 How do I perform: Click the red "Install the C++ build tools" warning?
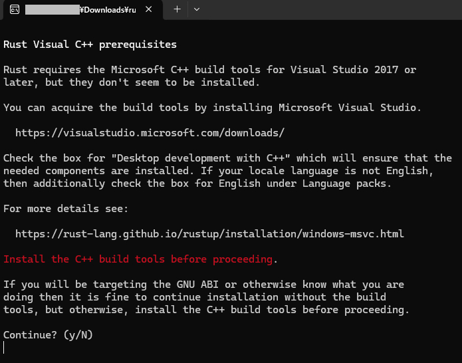click(138, 259)
